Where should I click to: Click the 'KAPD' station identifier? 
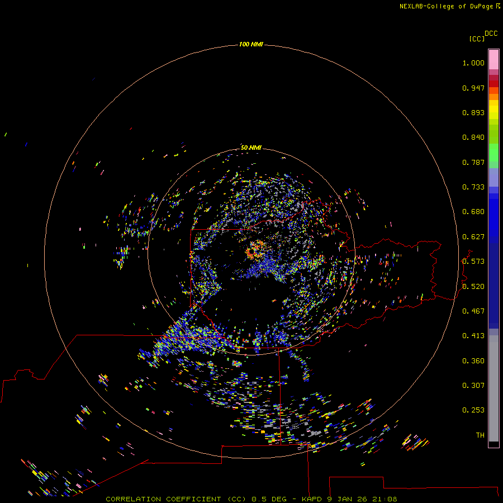(x=311, y=499)
